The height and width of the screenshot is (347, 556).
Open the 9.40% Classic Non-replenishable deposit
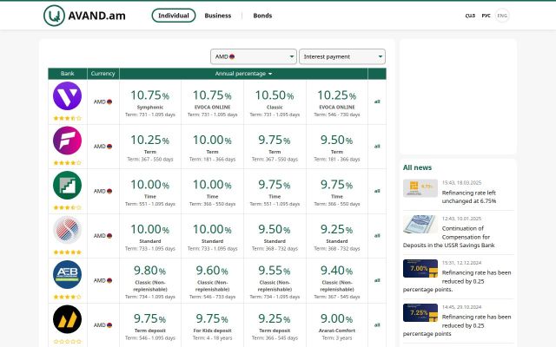click(x=337, y=281)
